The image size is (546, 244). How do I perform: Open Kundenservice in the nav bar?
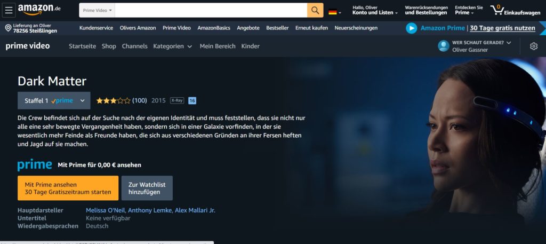click(96, 28)
